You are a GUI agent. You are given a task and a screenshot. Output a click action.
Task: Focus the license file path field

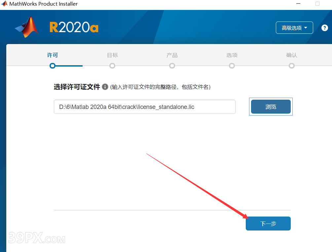[145, 107]
